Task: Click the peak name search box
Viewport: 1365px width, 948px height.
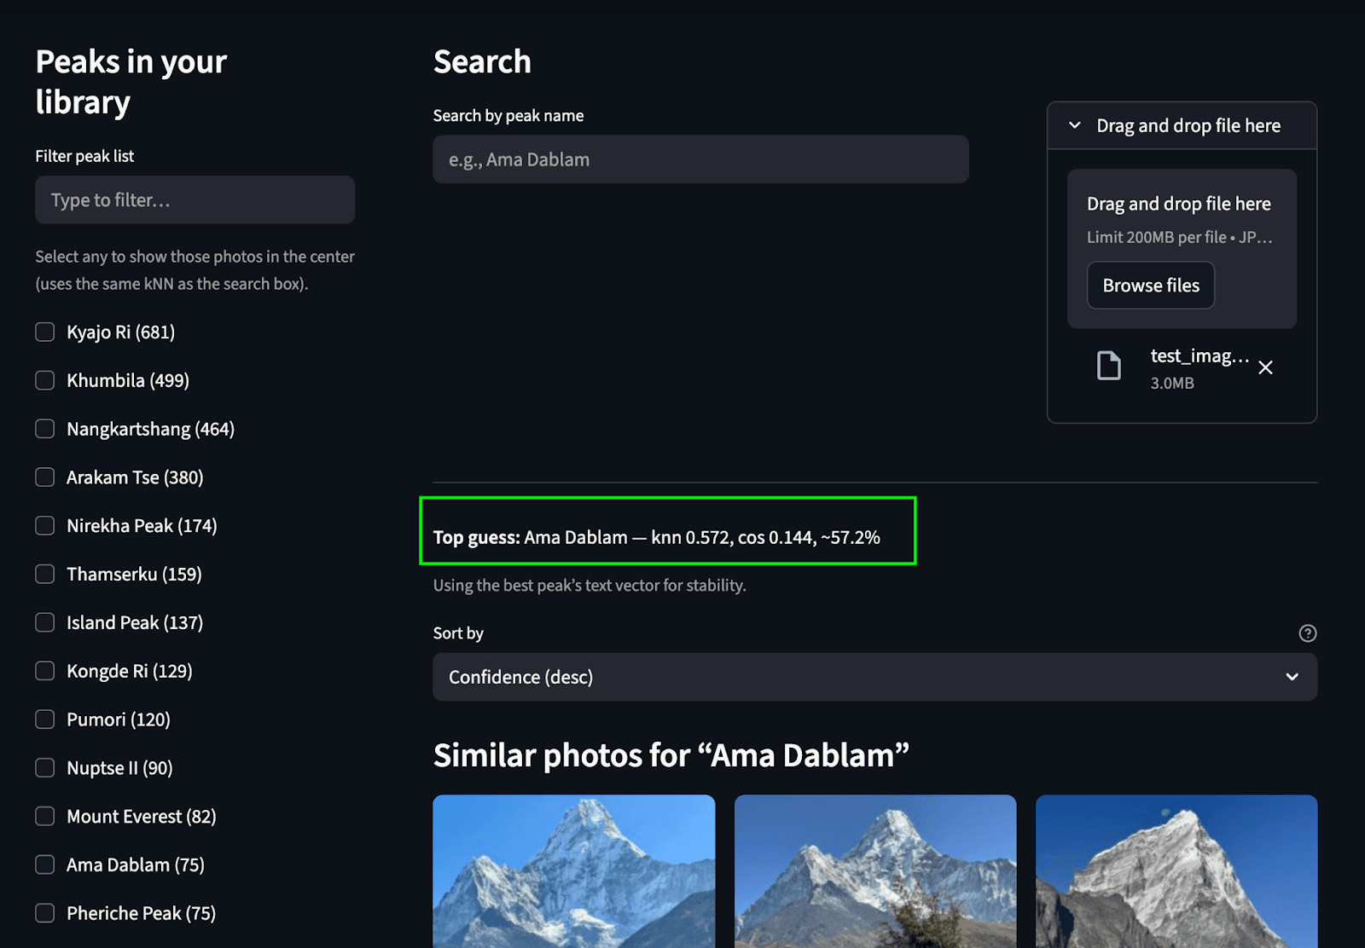Action: click(700, 159)
